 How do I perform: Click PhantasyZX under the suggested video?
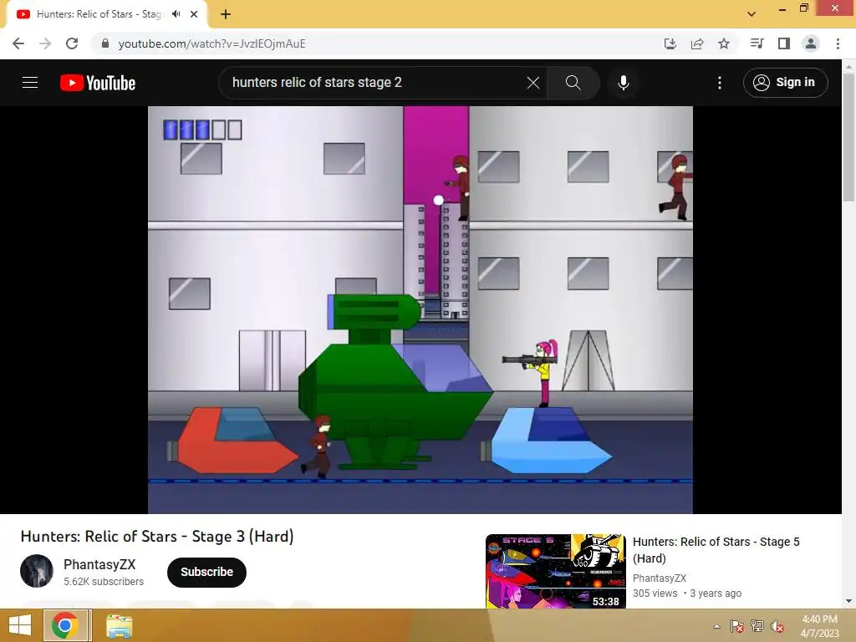click(660, 578)
